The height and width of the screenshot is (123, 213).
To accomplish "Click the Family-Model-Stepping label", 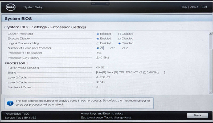I will tap(23, 68).
